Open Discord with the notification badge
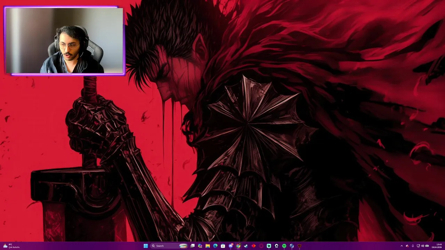This screenshot has width=445, height=250. (x=231, y=246)
